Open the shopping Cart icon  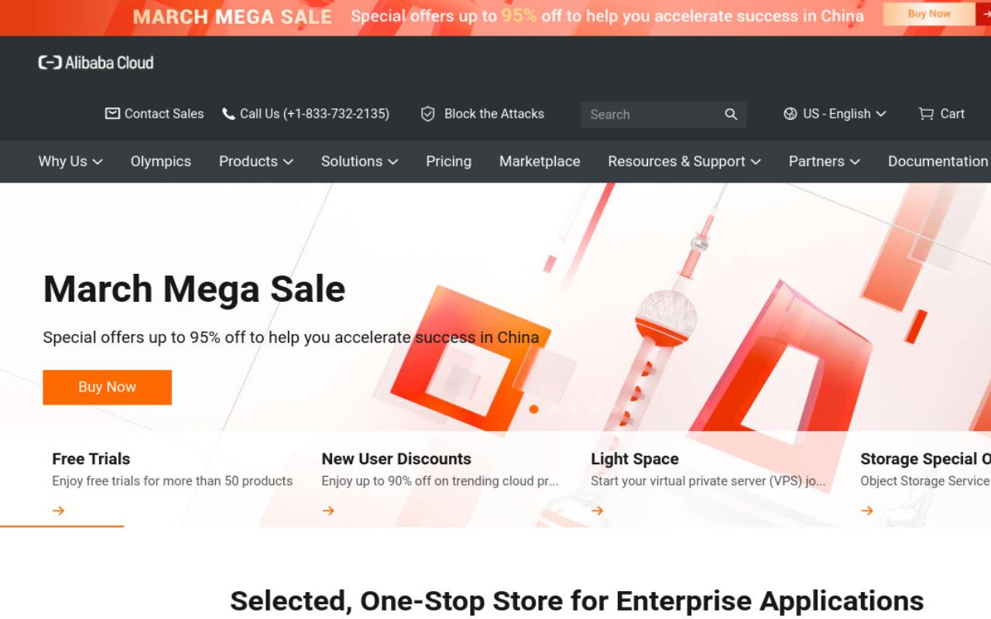pos(926,114)
